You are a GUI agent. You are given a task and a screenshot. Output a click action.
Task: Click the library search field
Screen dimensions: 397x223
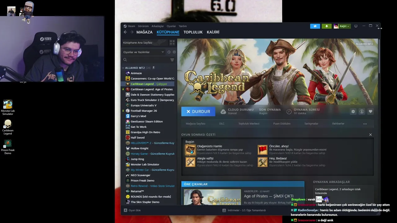[146, 60]
